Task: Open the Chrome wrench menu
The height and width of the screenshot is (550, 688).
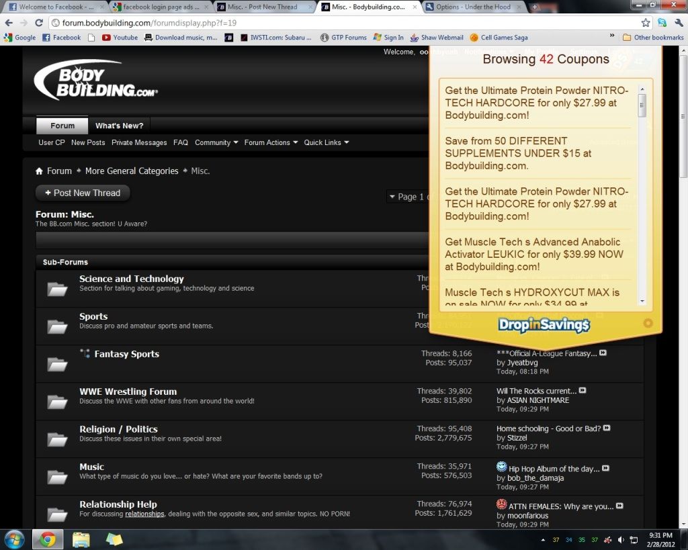Action: coord(679,23)
